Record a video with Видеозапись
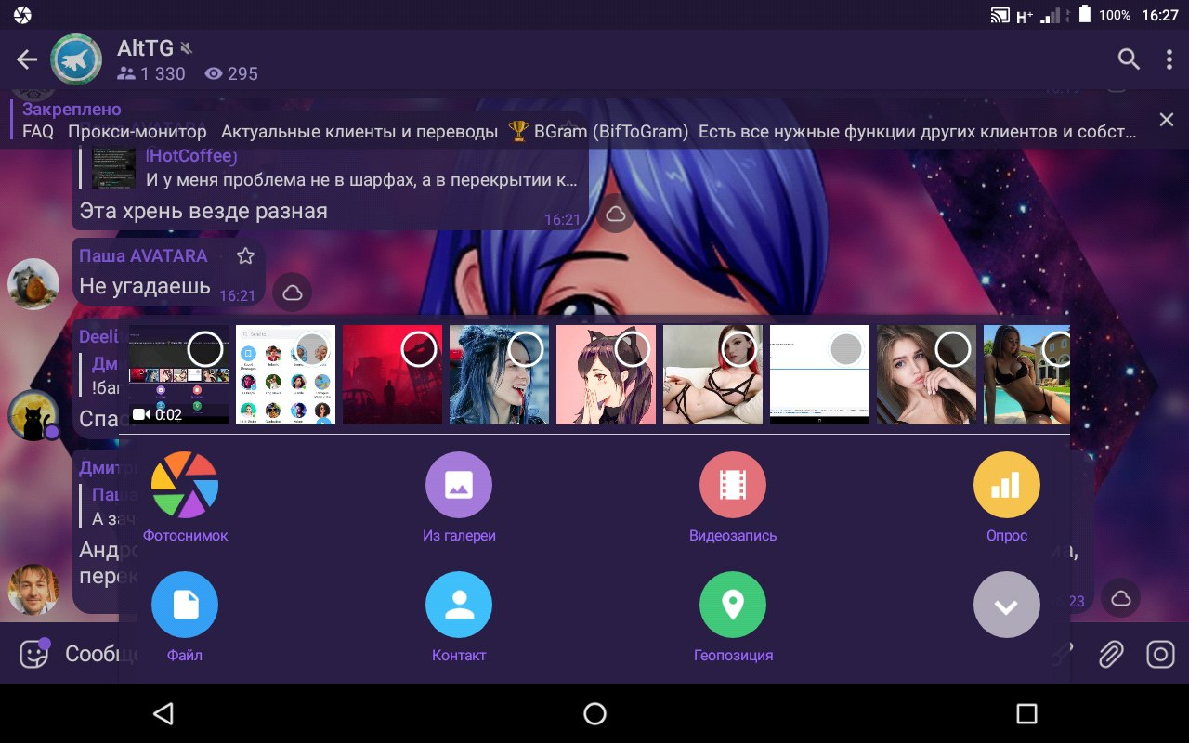Screen dimensions: 1189x743 point(733,497)
